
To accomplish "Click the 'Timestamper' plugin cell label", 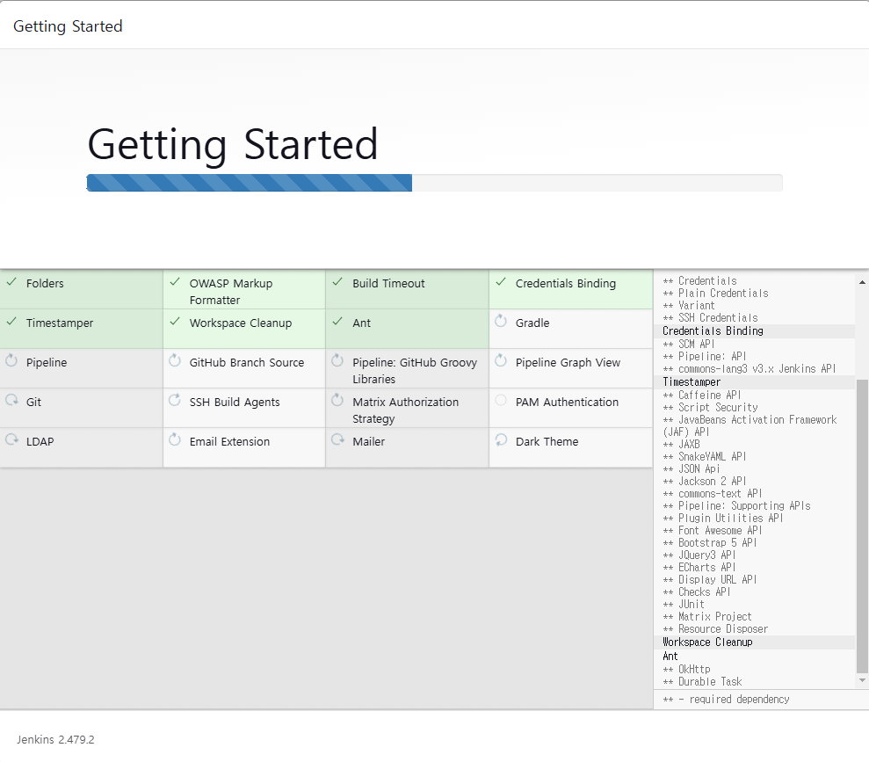I will [x=59, y=323].
